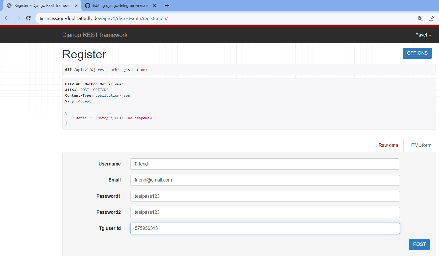Submit the form with the POST button
The width and height of the screenshot is (439, 259).
(419, 244)
